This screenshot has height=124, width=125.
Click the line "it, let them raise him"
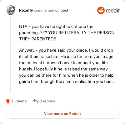pyautogui.click(x=39, y=56)
